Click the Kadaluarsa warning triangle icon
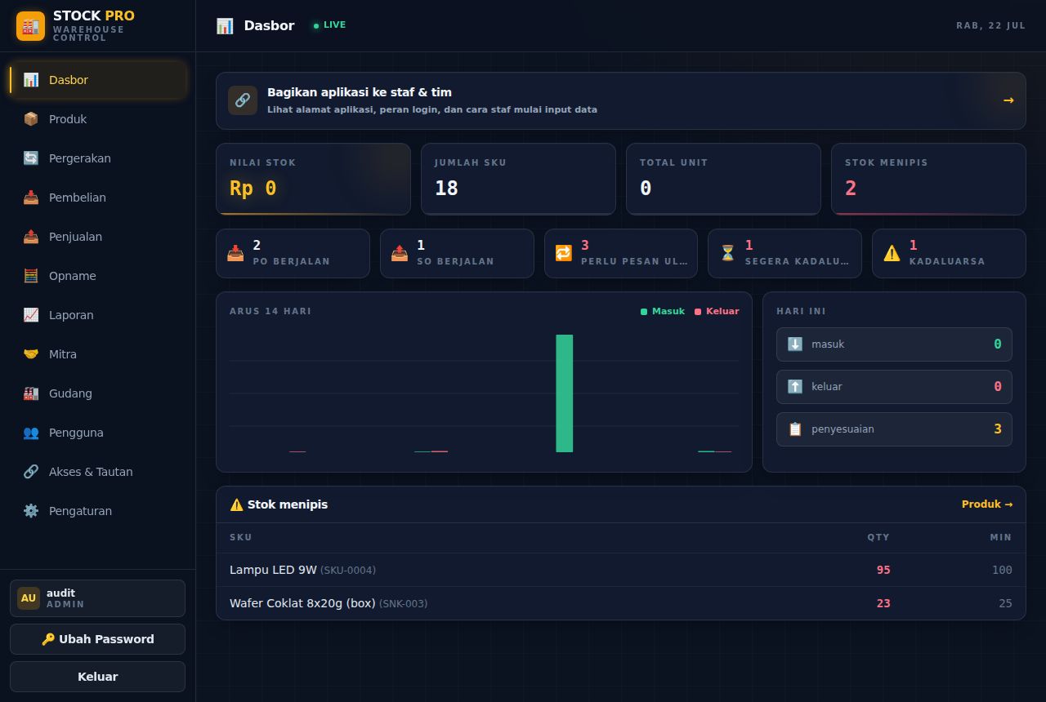 coord(892,253)
